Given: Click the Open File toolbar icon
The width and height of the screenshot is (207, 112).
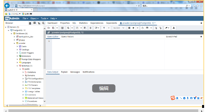Looking at the screenshot, I should pyautogui.click(x=49, y=28).
